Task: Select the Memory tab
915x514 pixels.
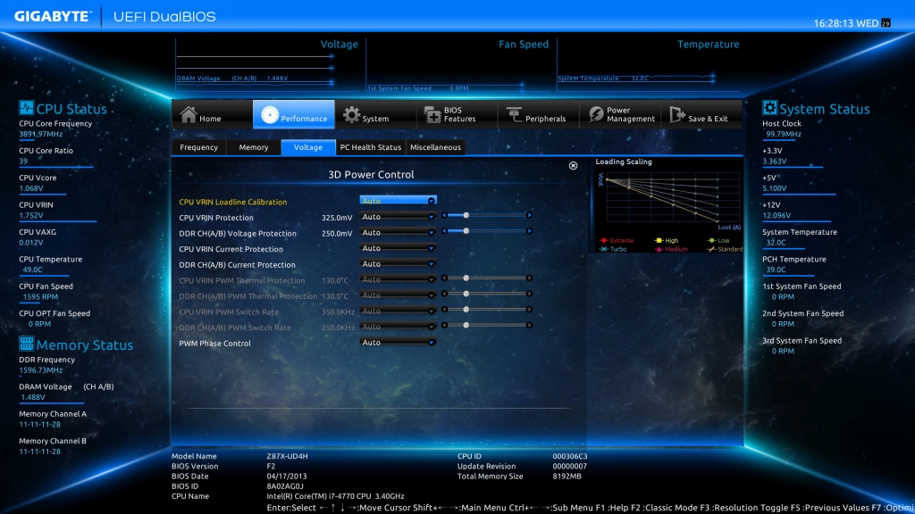Action: coord(254,147)
